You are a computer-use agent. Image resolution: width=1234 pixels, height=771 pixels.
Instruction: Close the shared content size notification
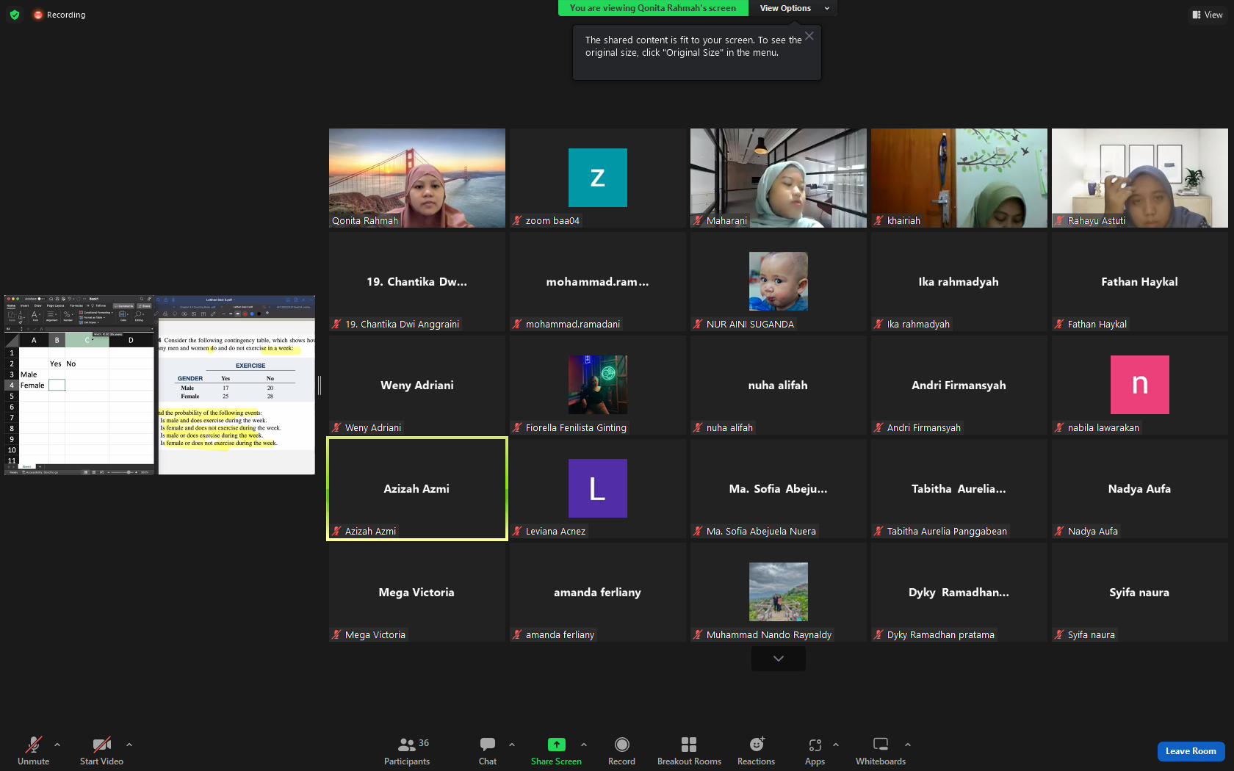pos(809,36)
